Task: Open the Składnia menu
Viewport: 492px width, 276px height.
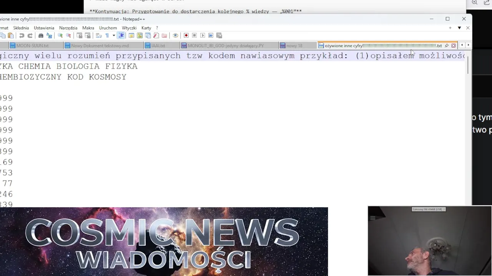Action: [x=21, y=28]
